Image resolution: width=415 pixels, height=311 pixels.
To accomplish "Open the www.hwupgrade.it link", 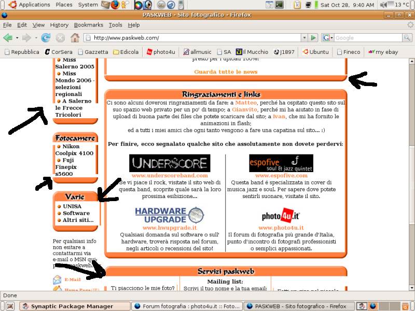I will [170, 228].
